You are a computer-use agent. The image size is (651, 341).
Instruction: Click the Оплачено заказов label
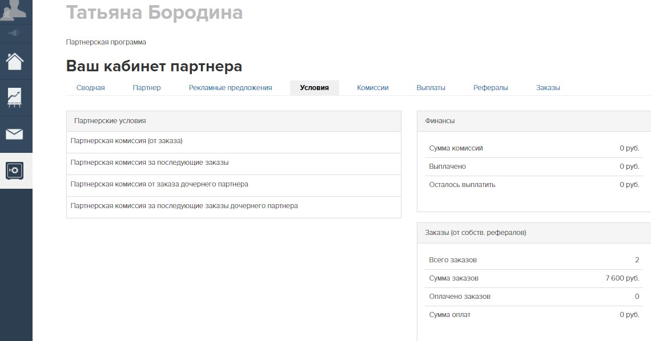[x=460, y=297]
